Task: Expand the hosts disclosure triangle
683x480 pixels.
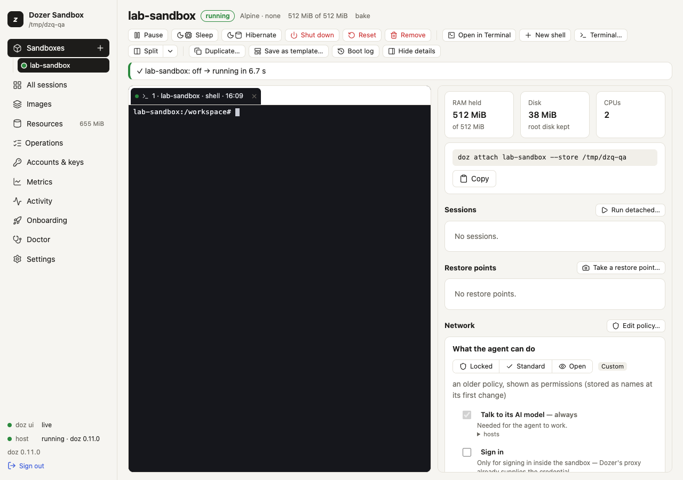Action: tap(479, 434)
